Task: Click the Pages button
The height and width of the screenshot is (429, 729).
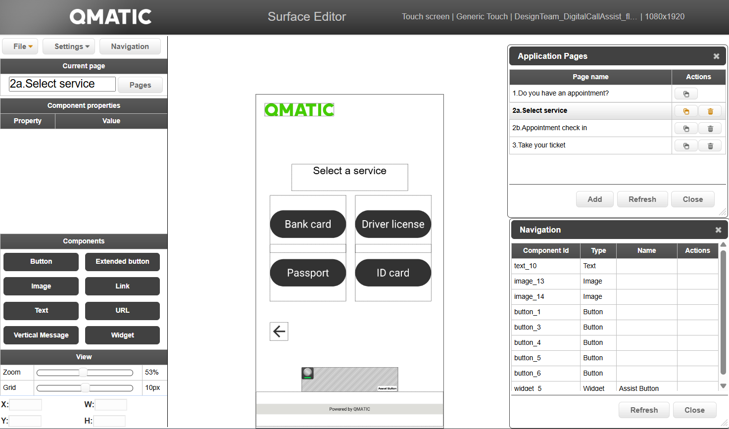Action: click(x=140, y=85)
